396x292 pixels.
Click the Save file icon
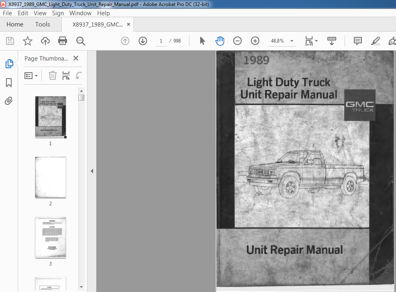coord(10,41)
